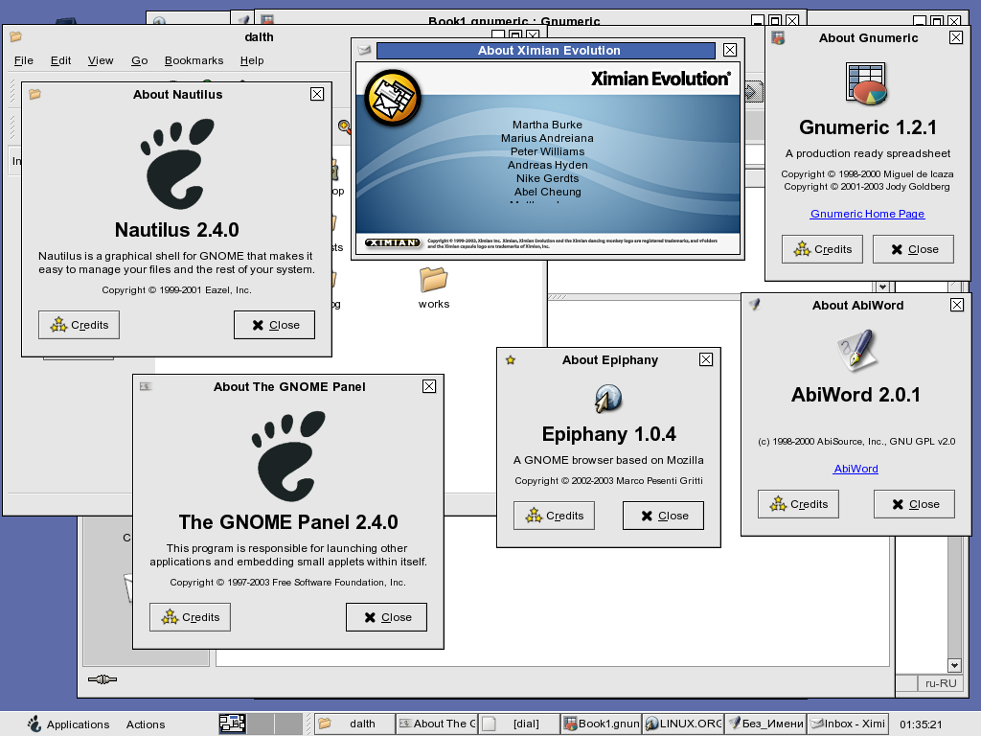
Task: Open the Applications panel menu
Action: pos(69,724)
